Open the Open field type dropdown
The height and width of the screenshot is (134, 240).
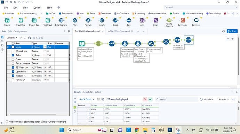pos(45,59)
